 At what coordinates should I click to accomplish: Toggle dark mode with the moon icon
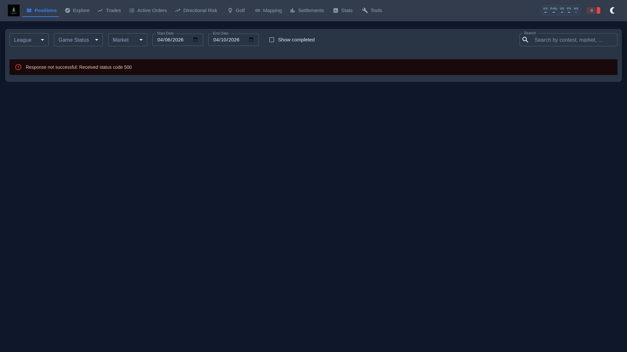click(613, 10)
